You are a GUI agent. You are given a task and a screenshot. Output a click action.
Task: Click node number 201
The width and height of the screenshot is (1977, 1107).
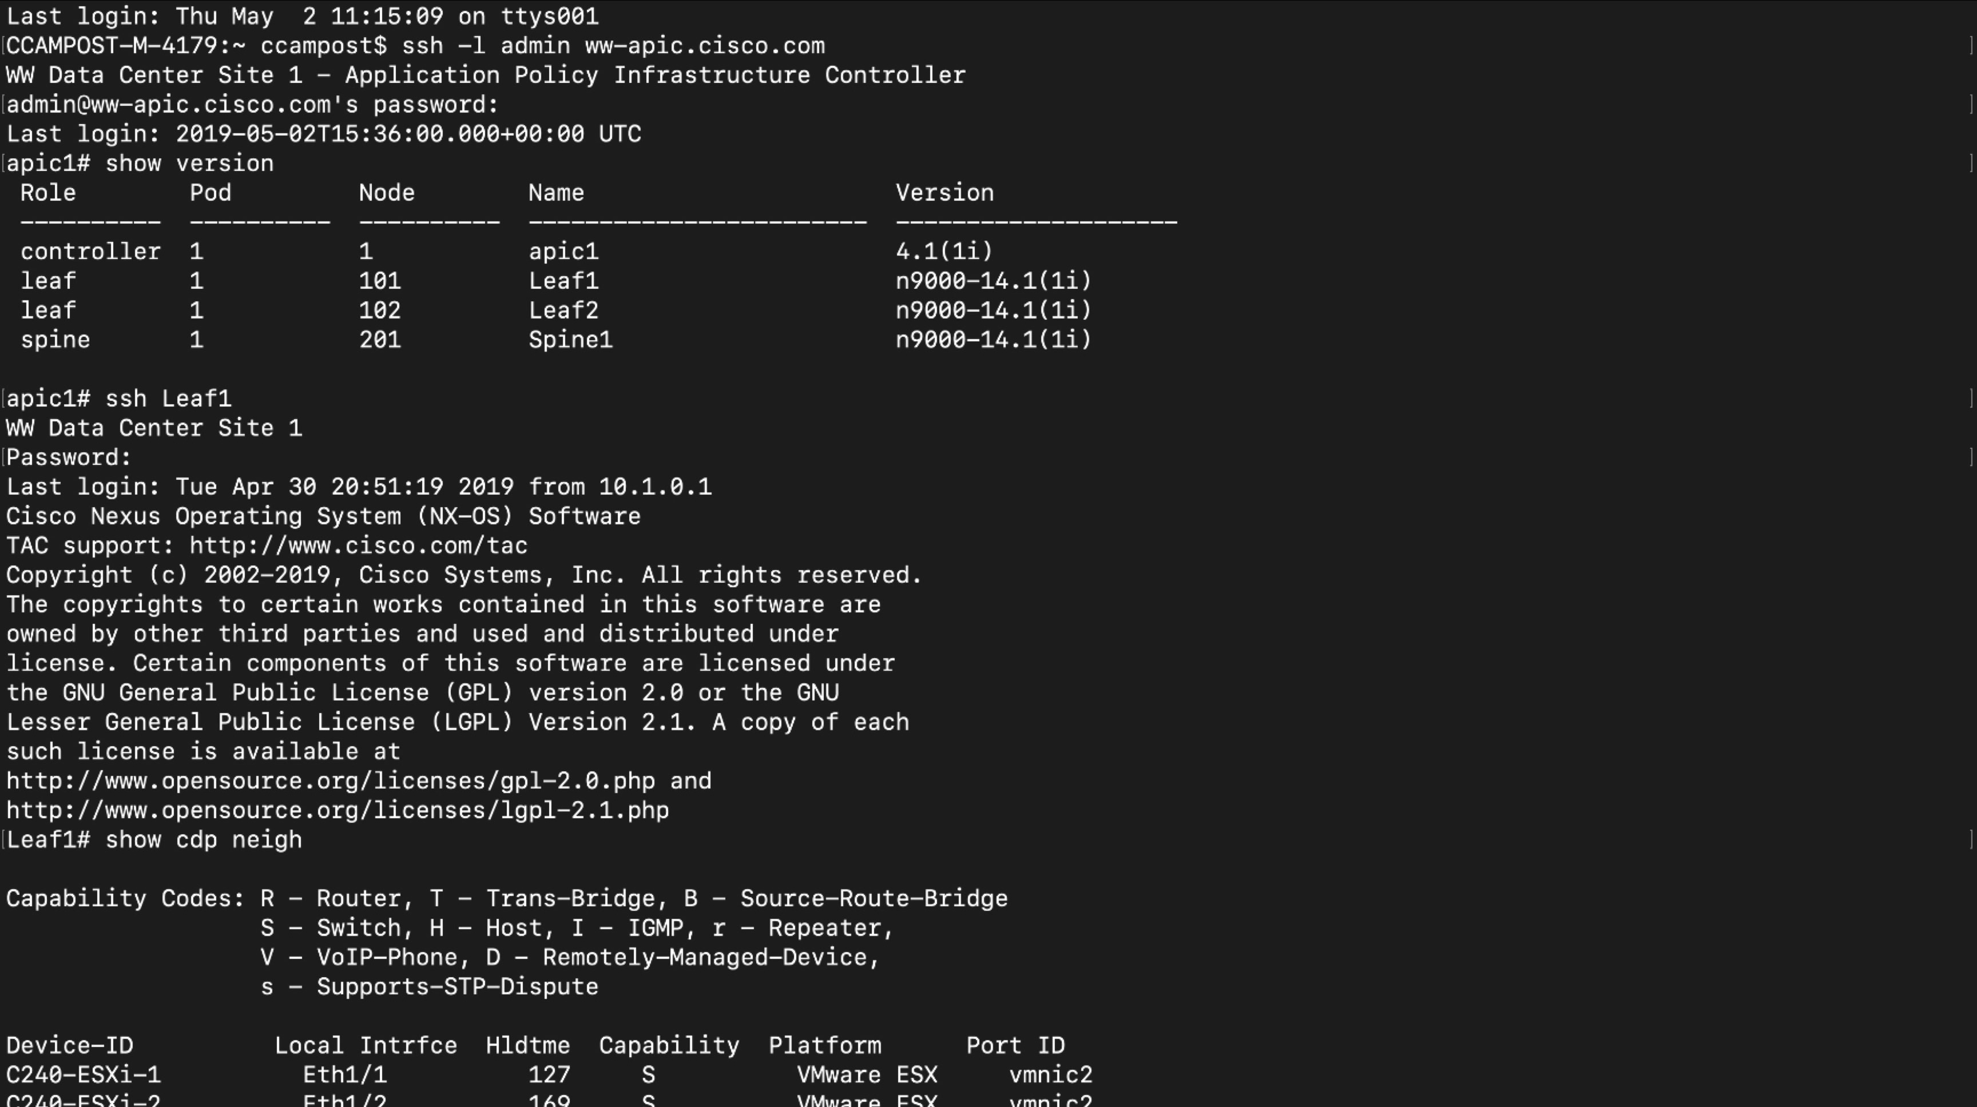click(380, 340)
